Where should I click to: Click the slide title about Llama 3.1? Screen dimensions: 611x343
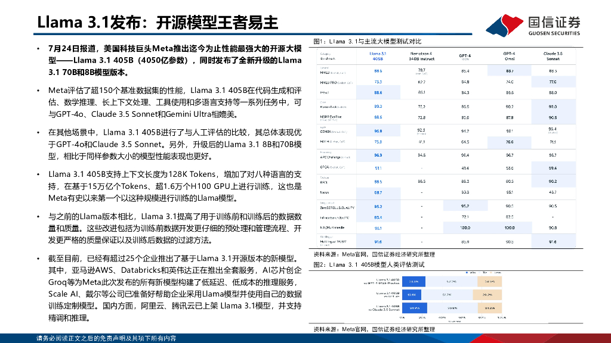158,23
